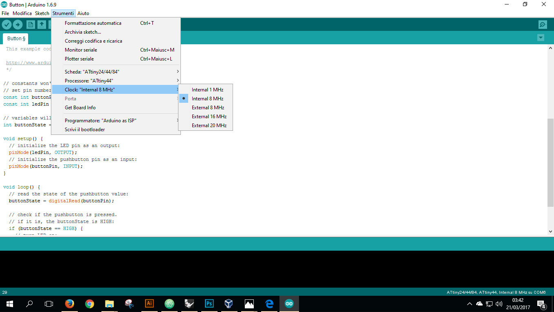Show hidden system tray icons
This screenshot has height=312, width=554.
(x=470, y=303)
